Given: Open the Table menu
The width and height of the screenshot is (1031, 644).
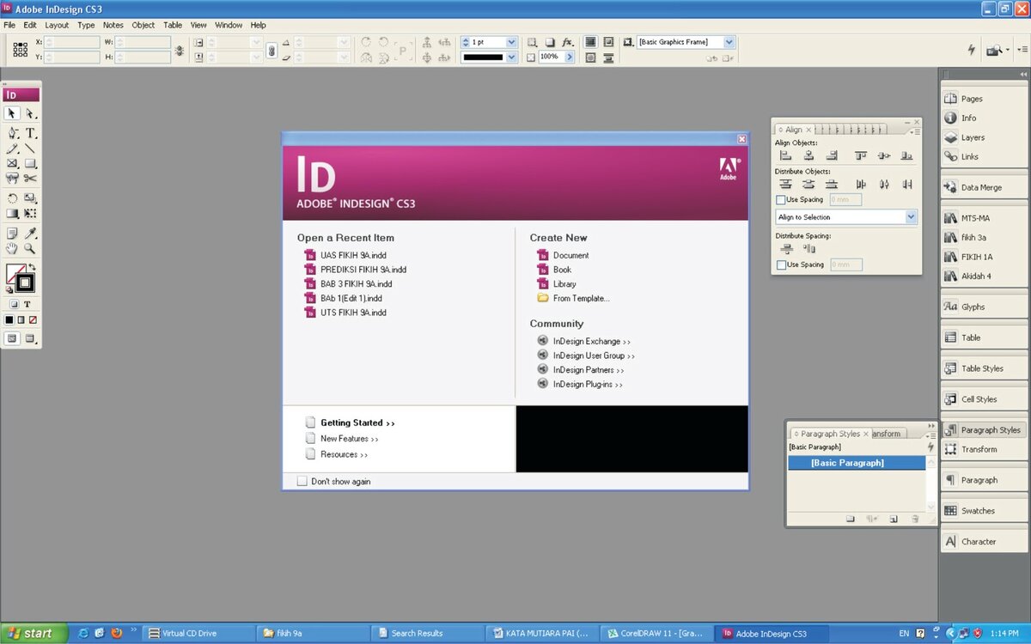Looking at the screenshot, I should (173, 25).
